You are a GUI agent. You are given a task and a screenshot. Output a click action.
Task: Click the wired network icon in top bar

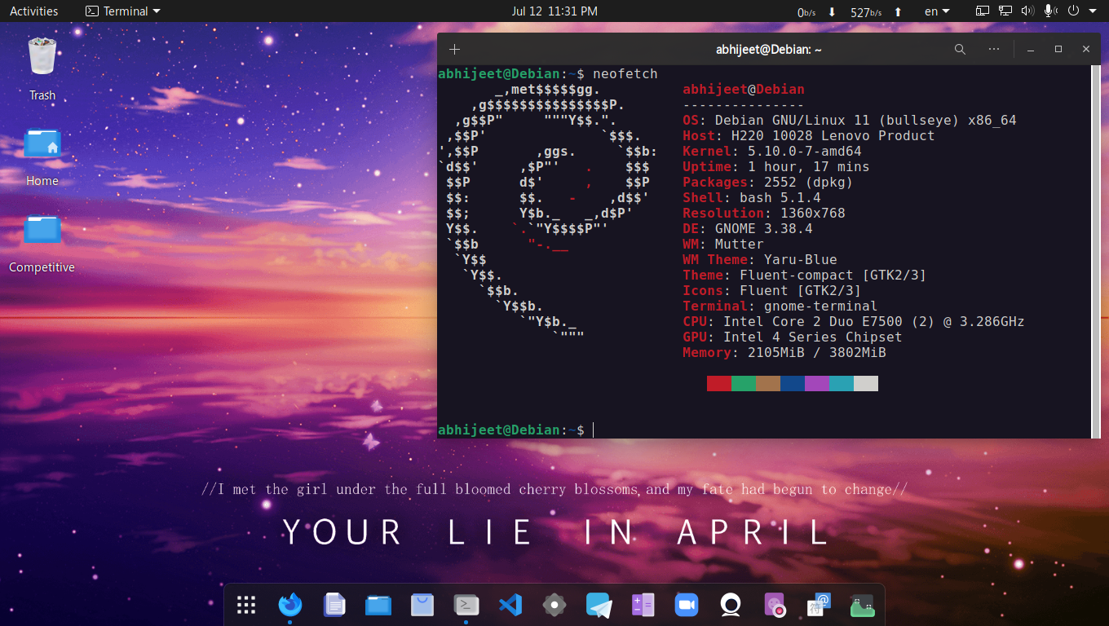click(x=1005, y=11)
